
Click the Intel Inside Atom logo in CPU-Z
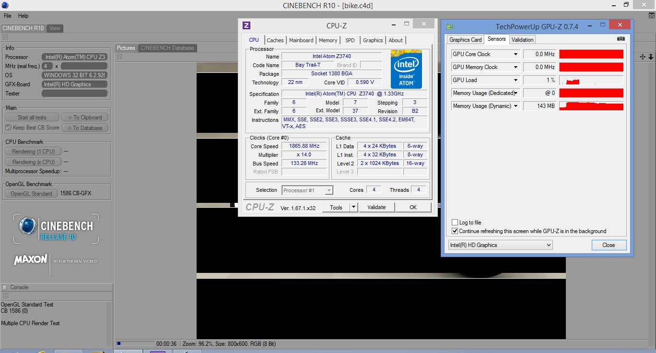coord(406,69)
